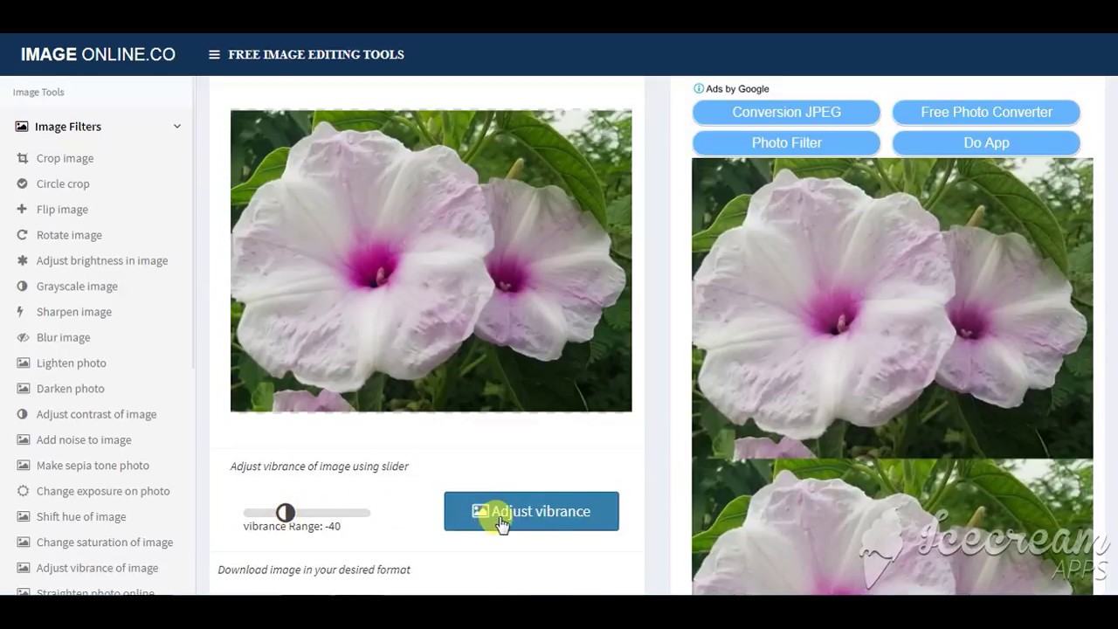This screenshot has width=1118, height=629.
Task: Click 'Download image in your desired format' text
Action: [314, 570]
